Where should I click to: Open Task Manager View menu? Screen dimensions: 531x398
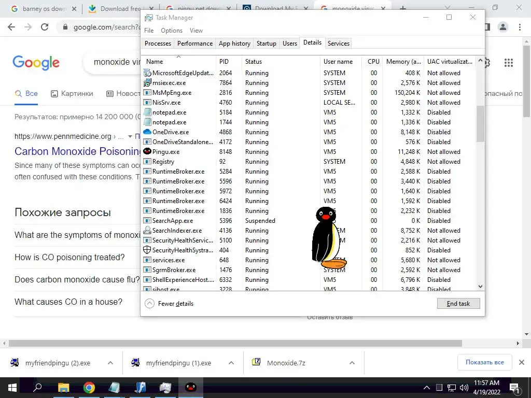coord(196,31)
